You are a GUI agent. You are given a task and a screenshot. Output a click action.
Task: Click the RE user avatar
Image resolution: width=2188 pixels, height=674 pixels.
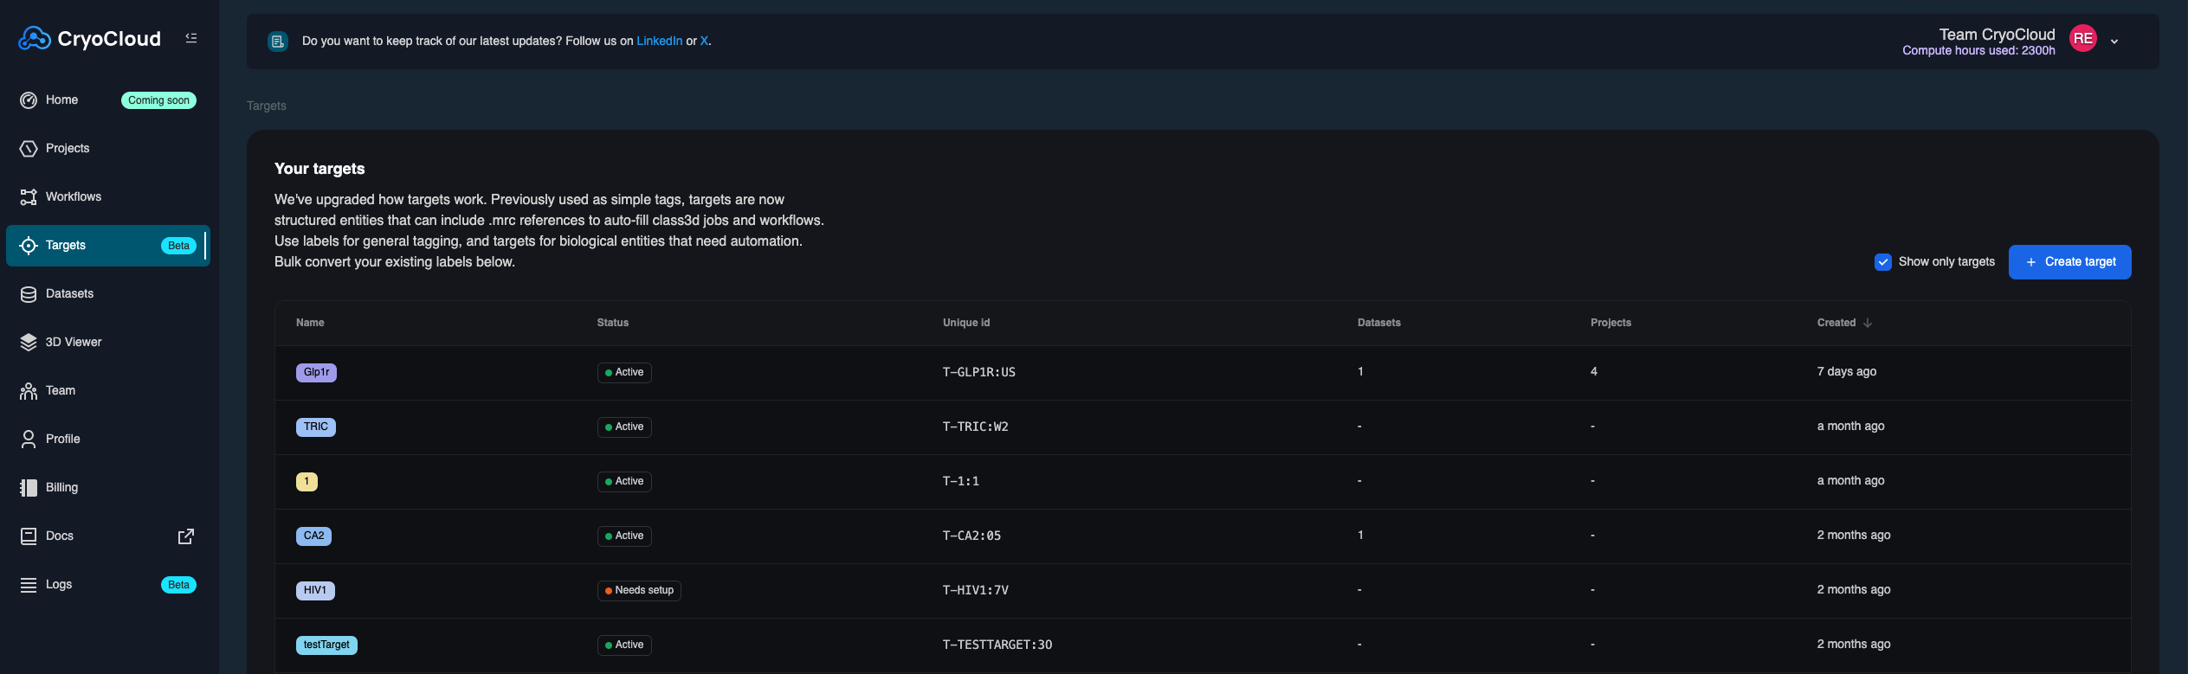[x=2082, y=39]
